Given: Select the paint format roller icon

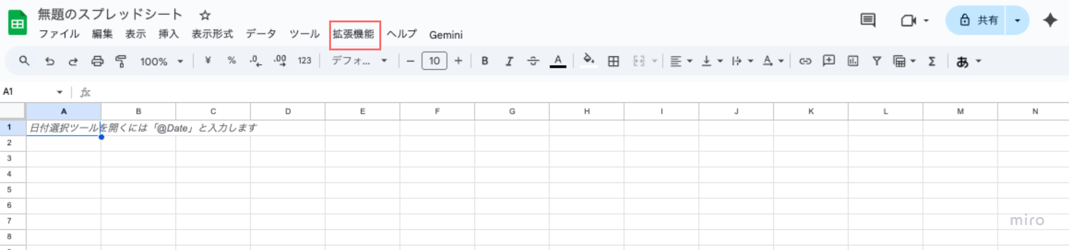Looking at the screenshot, I should 121,61.
